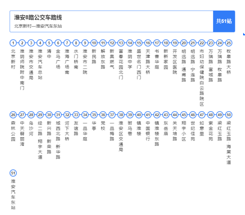Select station circle number 48
The image size is (245, 215).
click(211, 115)
